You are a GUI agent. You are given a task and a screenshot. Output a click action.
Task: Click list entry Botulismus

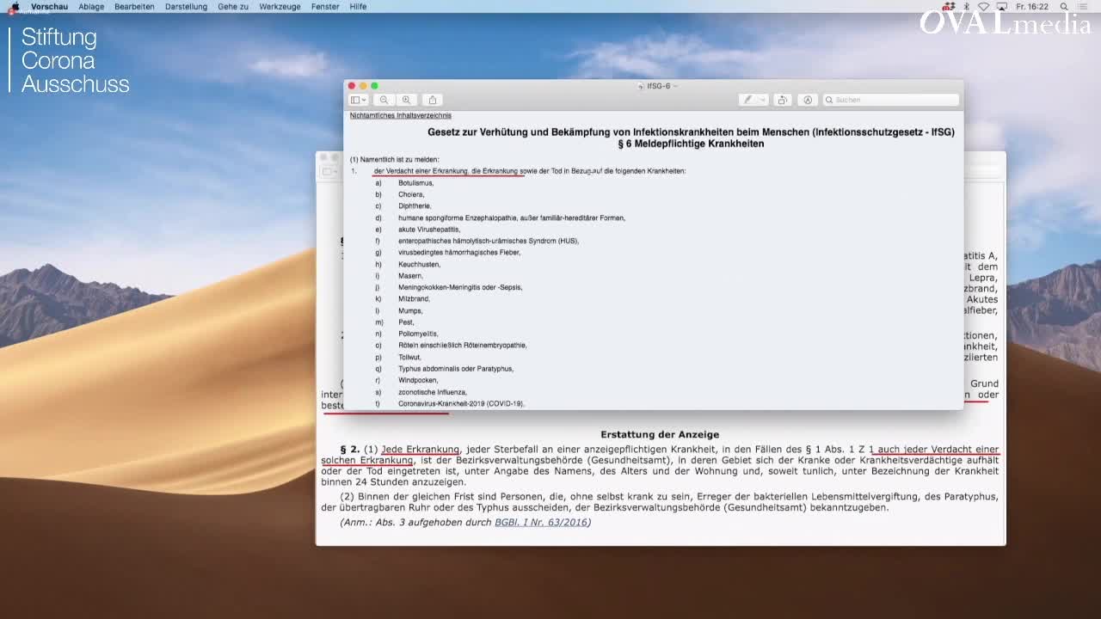pyautogui.click(x=415, y=183)
